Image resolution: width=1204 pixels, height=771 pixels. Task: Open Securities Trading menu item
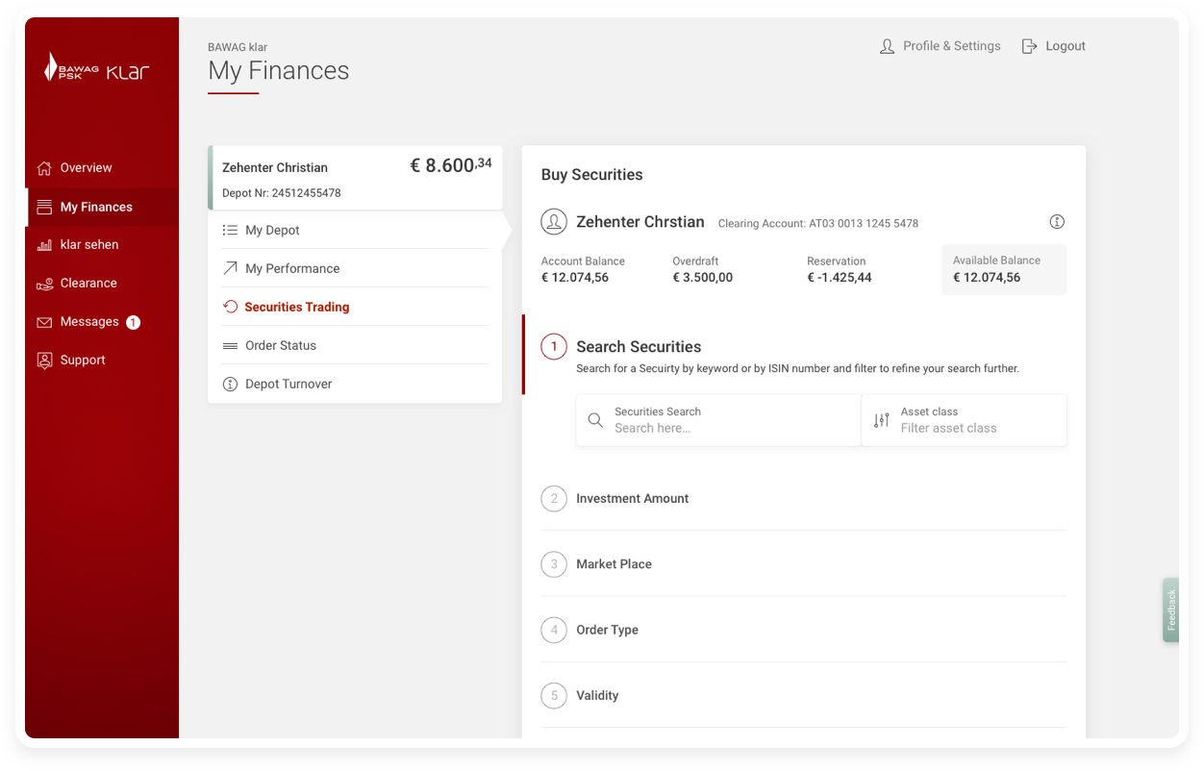click(x=296, y=307)
